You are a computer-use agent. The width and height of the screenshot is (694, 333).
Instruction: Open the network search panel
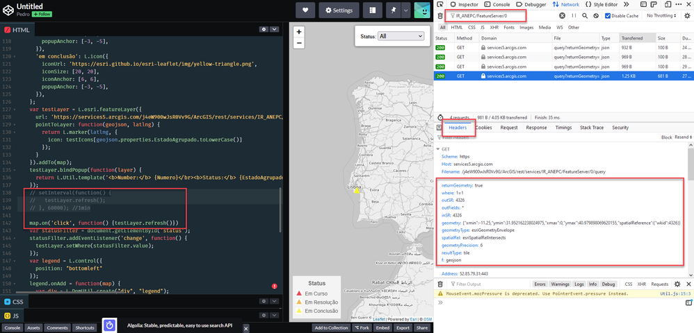[585, 16]
